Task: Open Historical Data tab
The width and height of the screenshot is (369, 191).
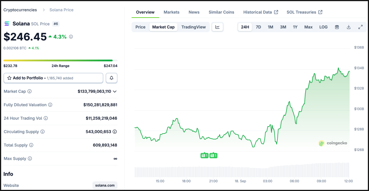Action: (x=261, y=12)
